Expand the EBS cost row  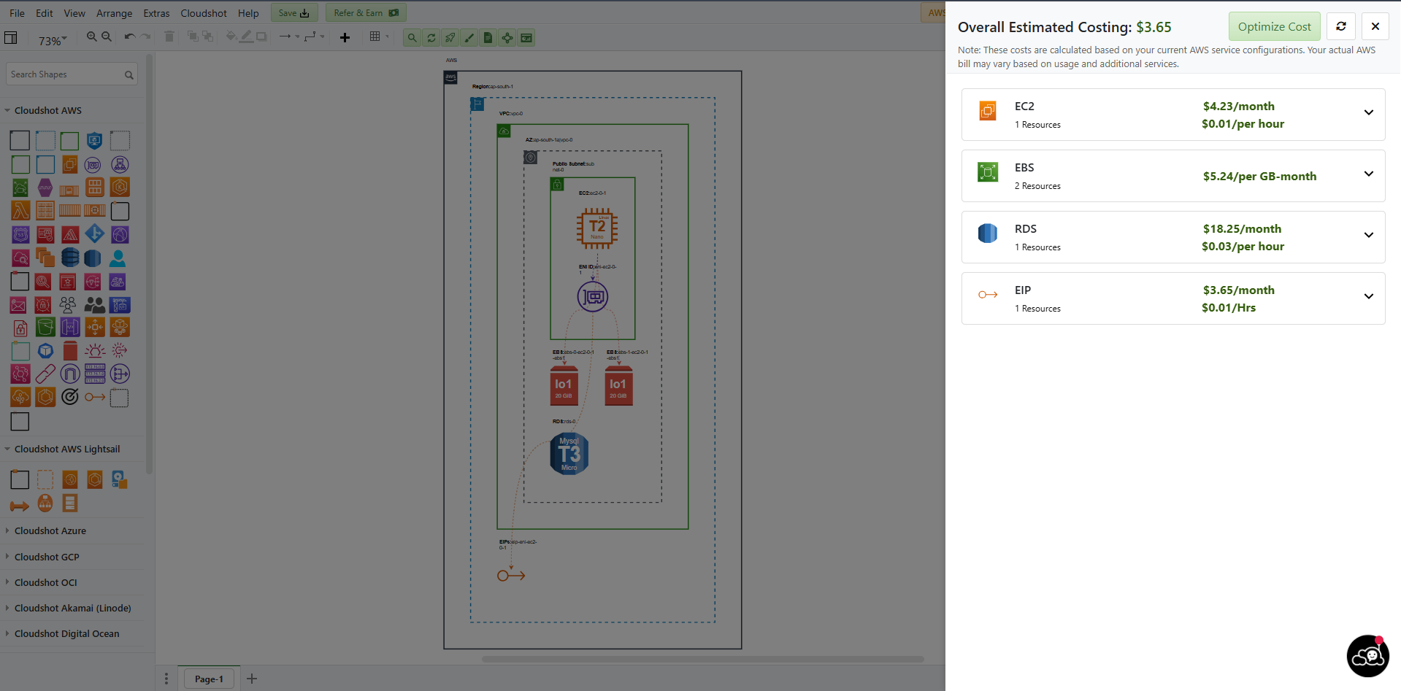pos(1369,174)
